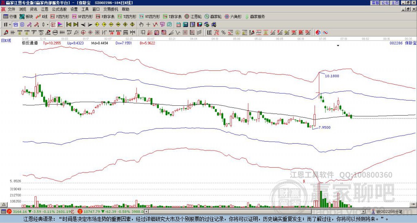Open the P四方形 tool

[x=60, y=16]
